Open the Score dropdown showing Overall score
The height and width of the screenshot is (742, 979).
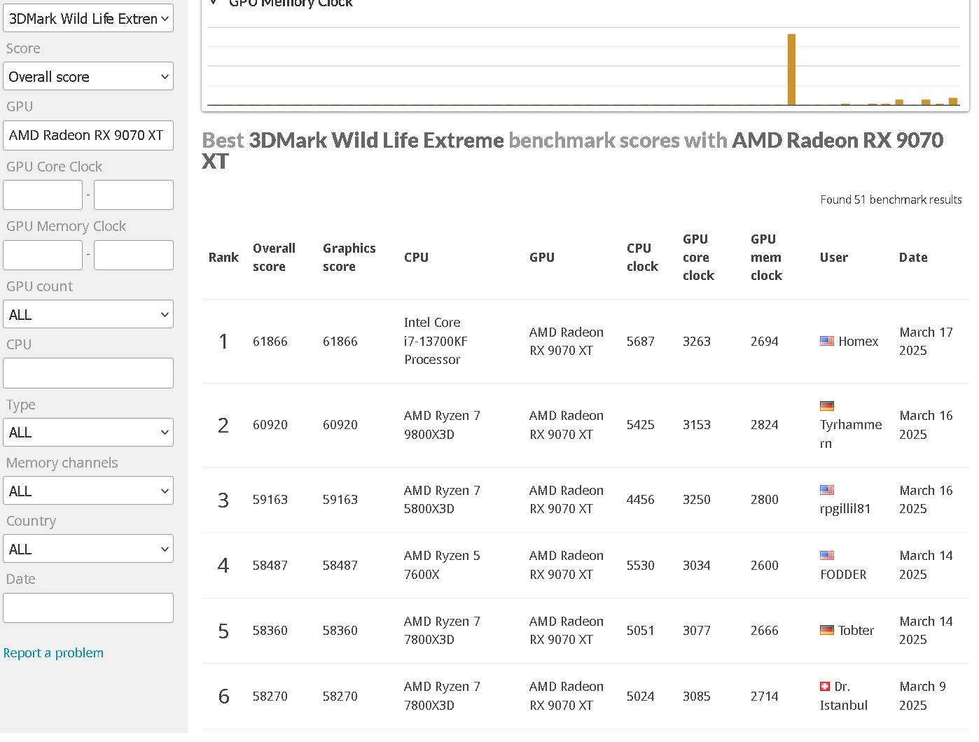pos(88,76)
